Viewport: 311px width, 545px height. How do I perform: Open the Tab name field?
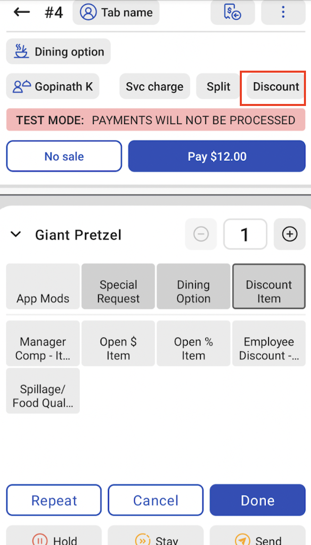tap(116, 13)
